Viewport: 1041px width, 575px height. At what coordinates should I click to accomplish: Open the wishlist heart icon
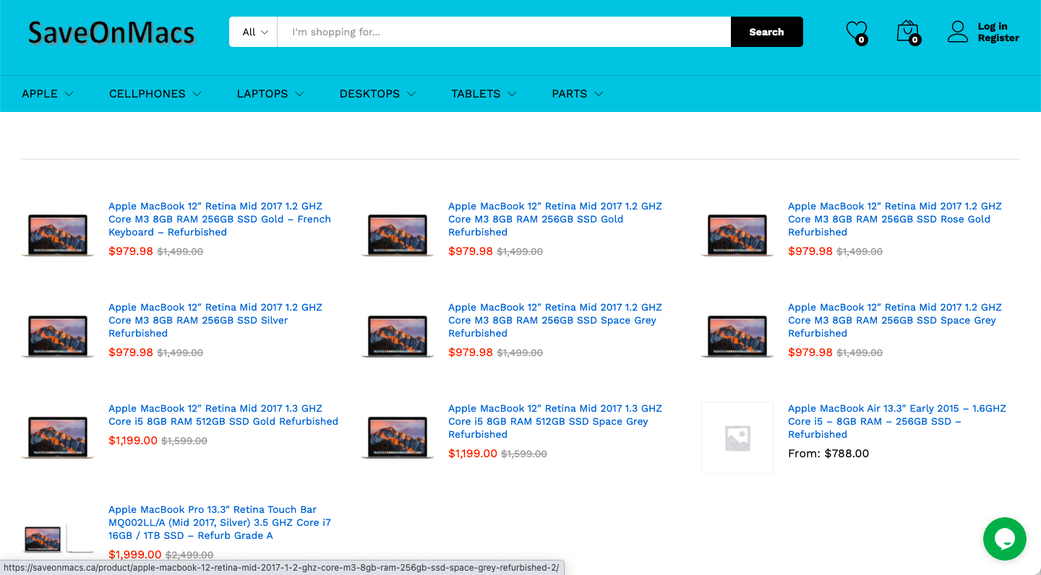tap(856, 32)
